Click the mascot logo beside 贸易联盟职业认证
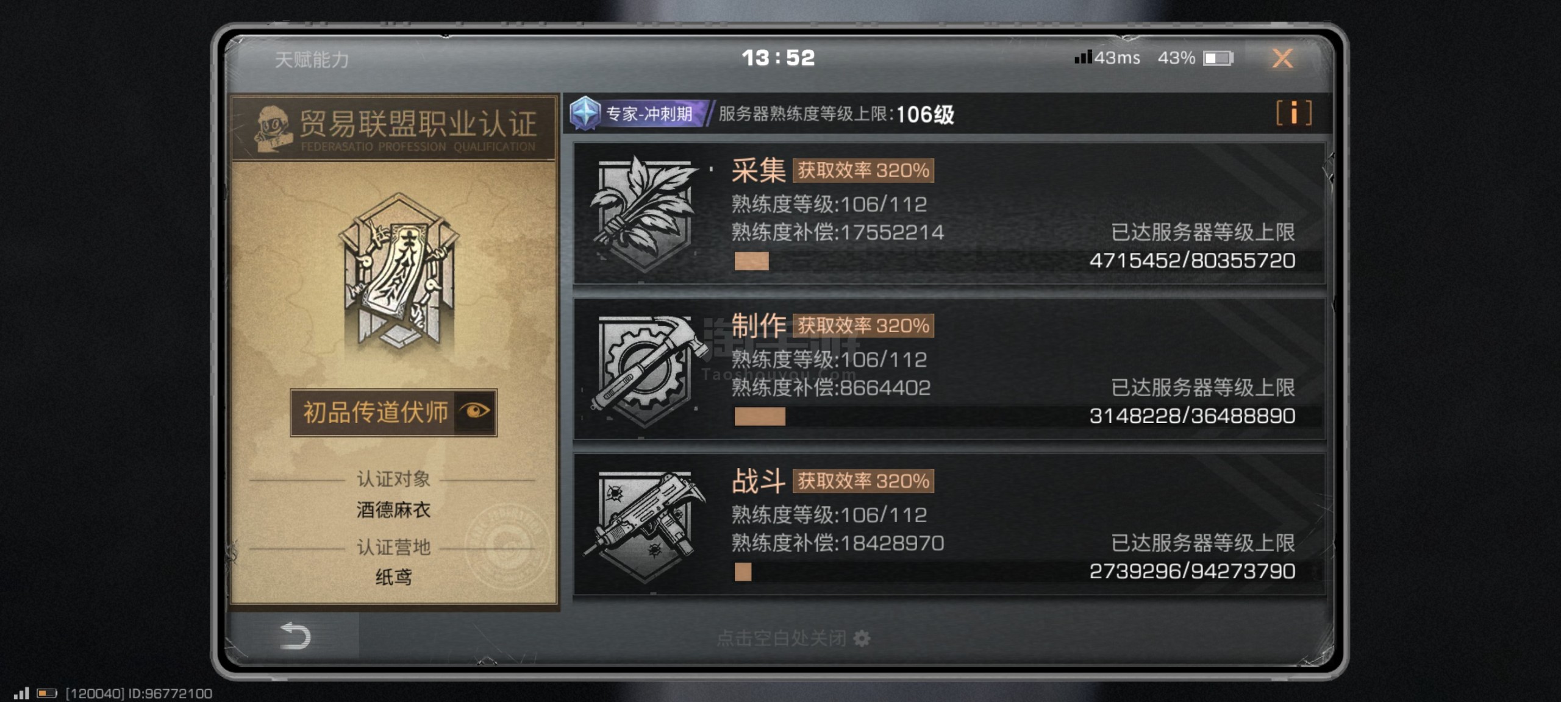1561x702 pixels. [x=271, y=127]
